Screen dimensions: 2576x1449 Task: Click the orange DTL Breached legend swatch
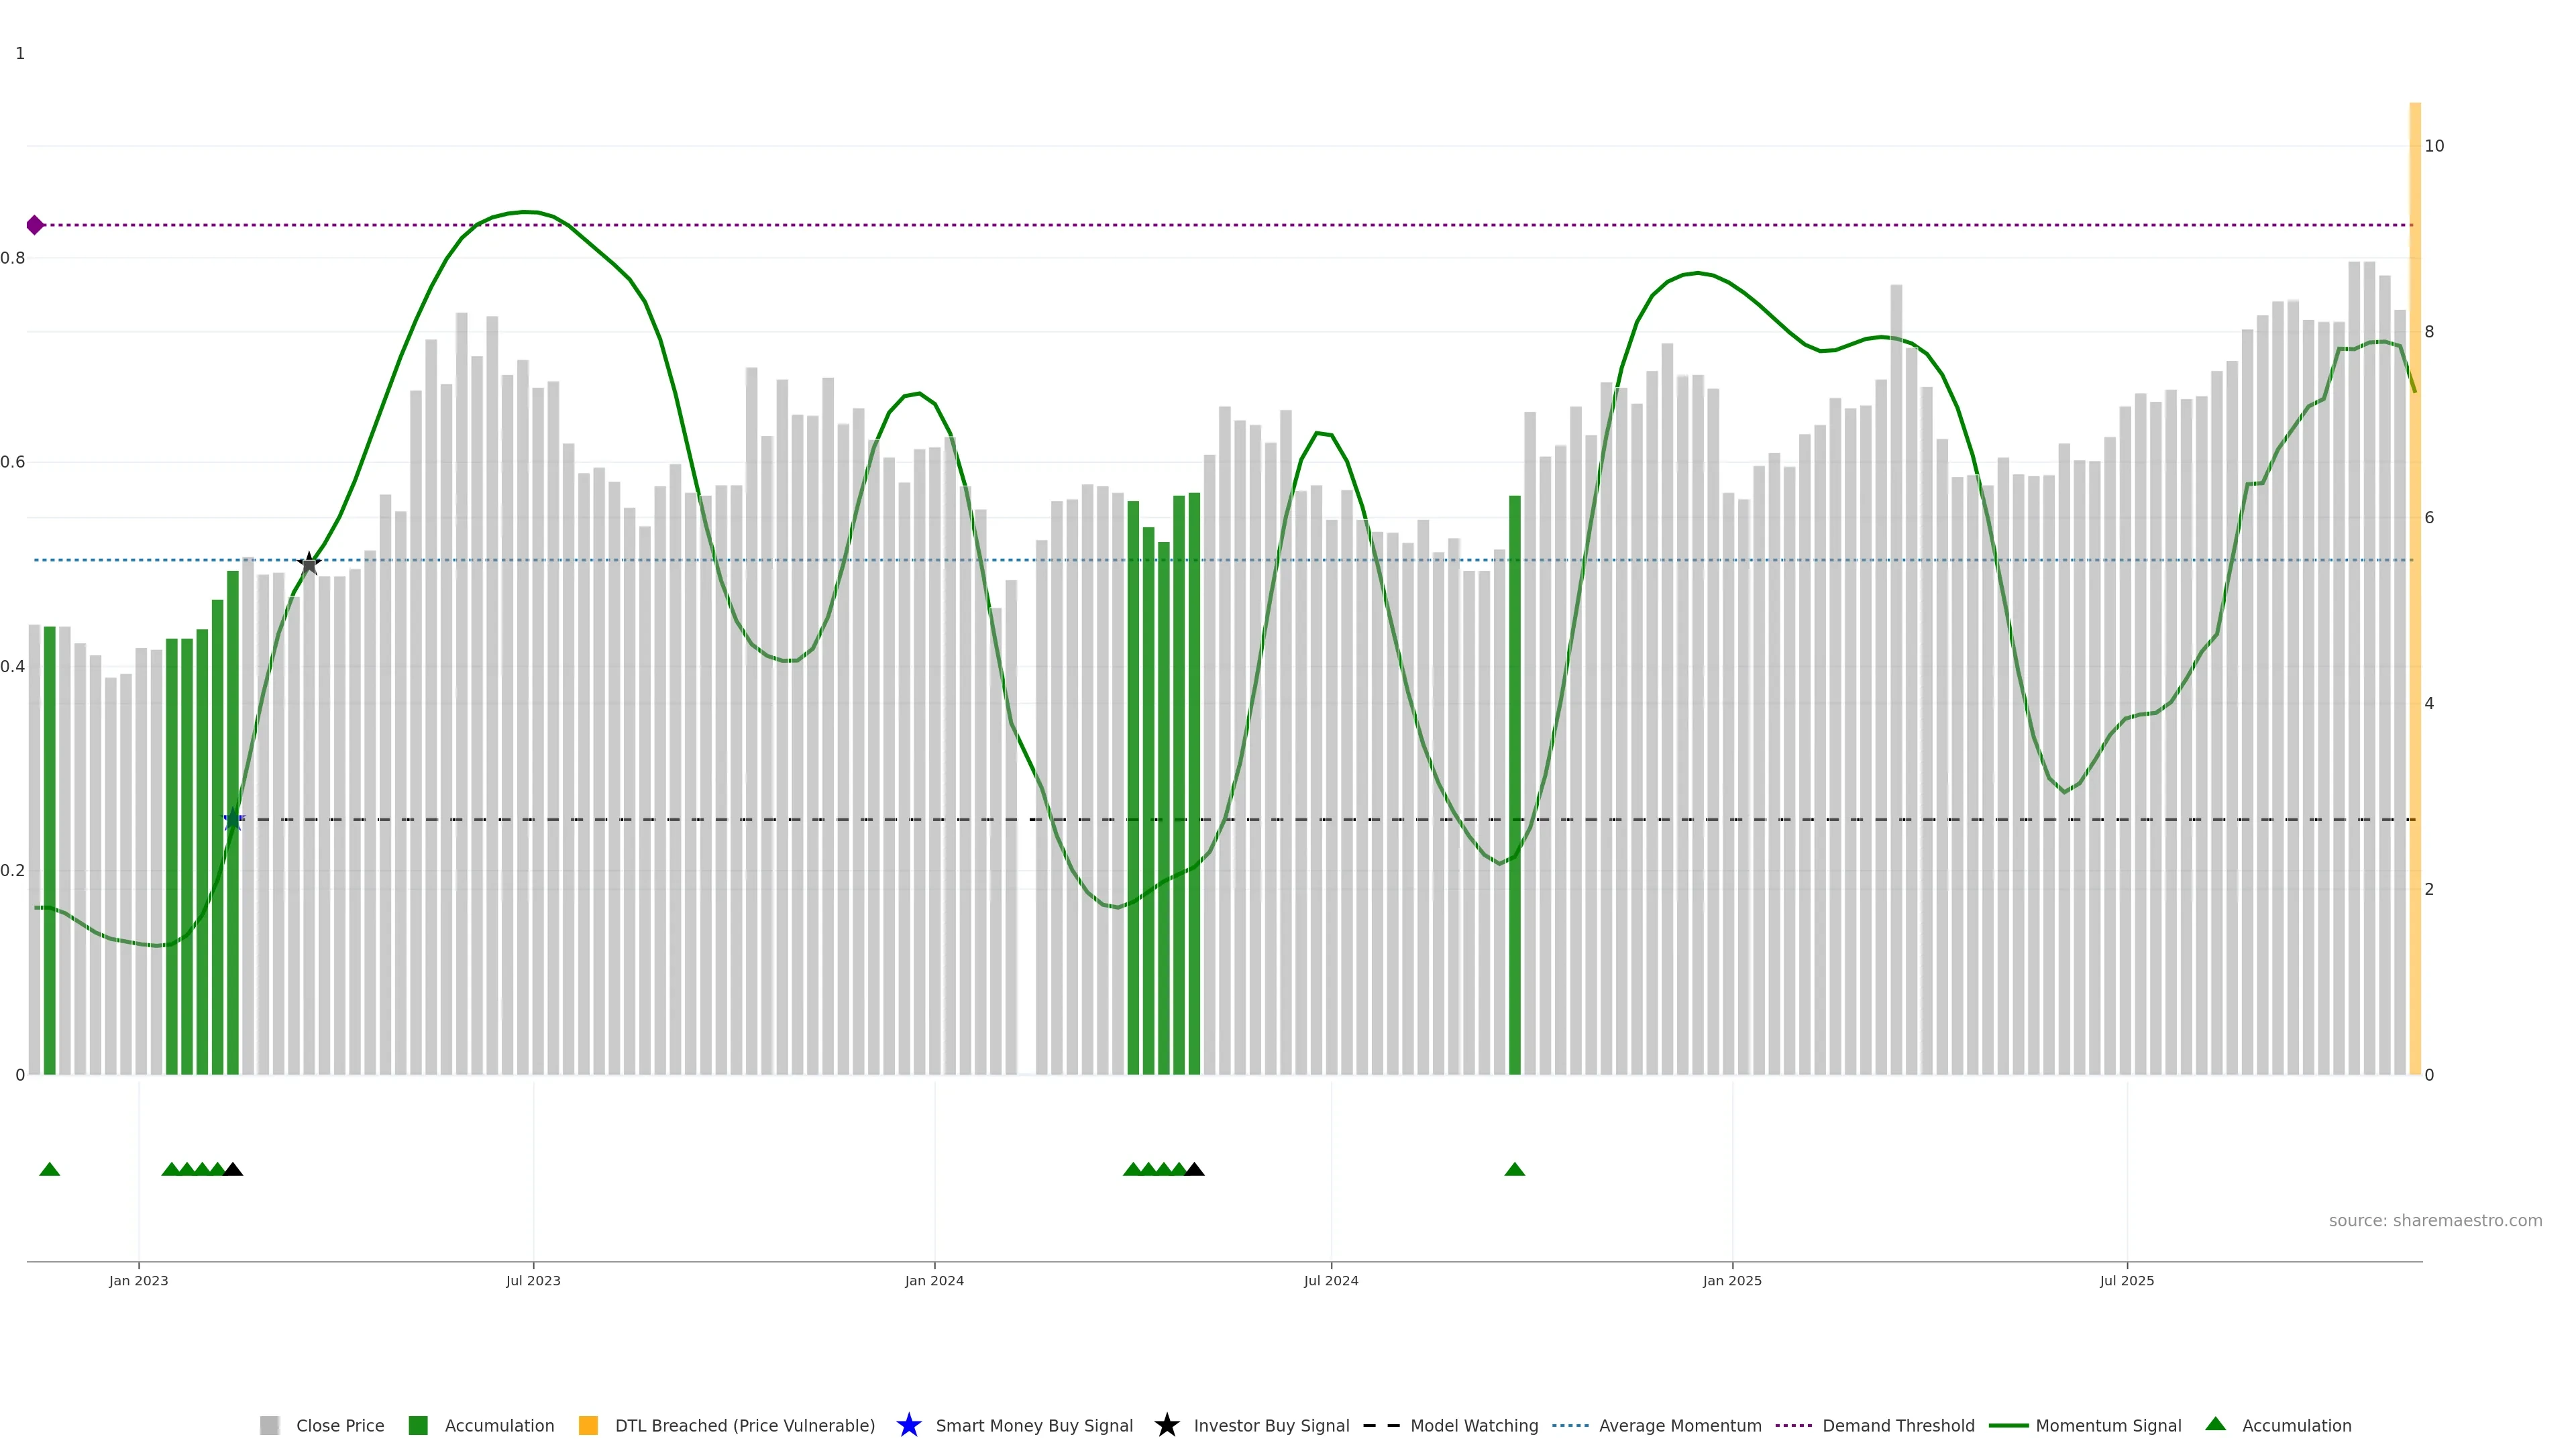coord(588,1425)
